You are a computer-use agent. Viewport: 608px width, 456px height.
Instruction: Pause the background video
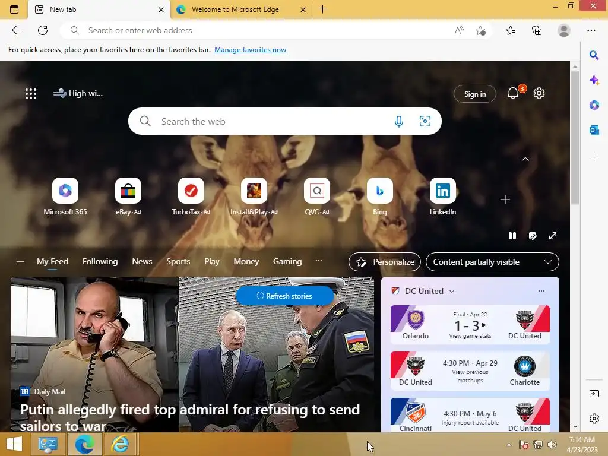(512, 236)
